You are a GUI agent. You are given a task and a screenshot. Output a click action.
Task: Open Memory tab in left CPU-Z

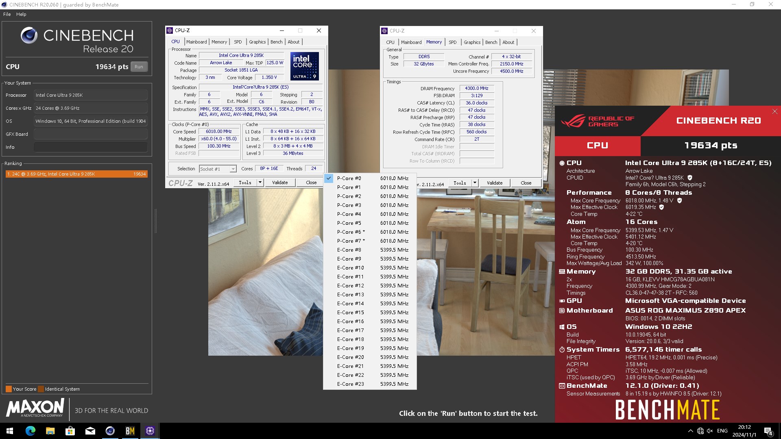[x=219, y=42]
